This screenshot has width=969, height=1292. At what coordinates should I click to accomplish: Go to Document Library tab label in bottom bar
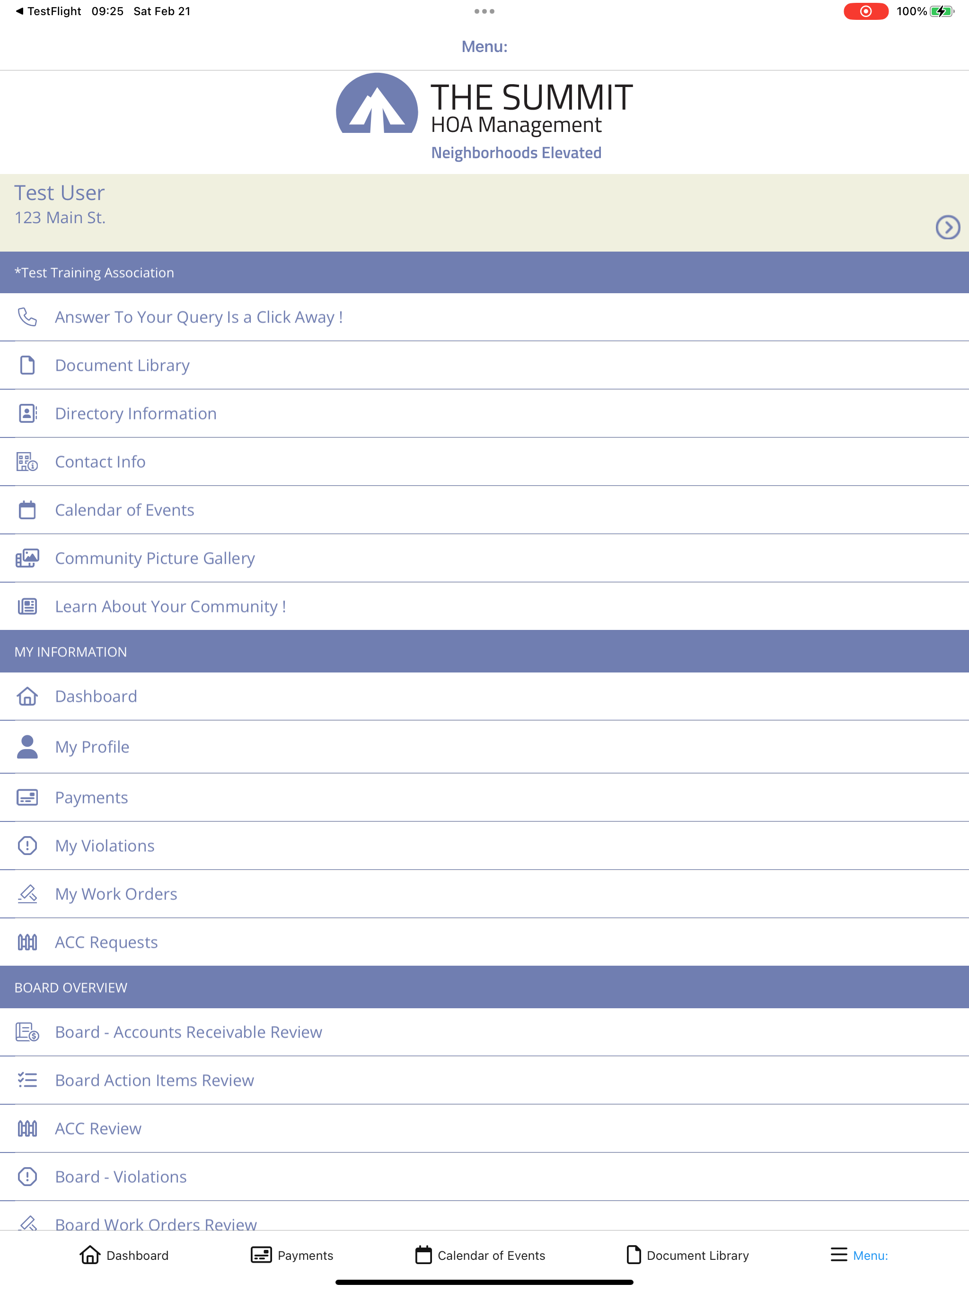[697, 1255]
